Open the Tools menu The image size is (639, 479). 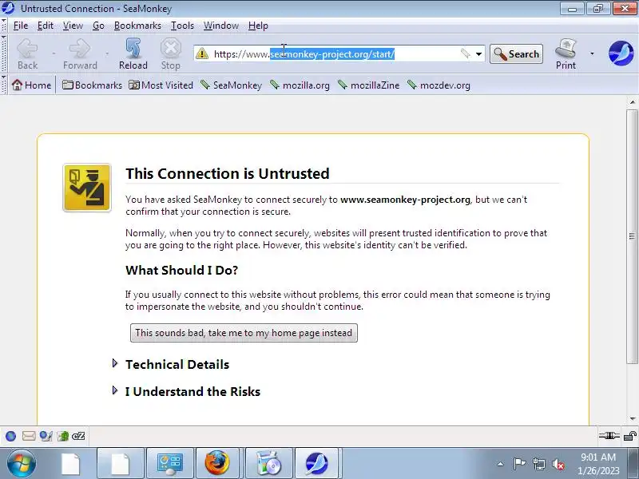point(182,26)
